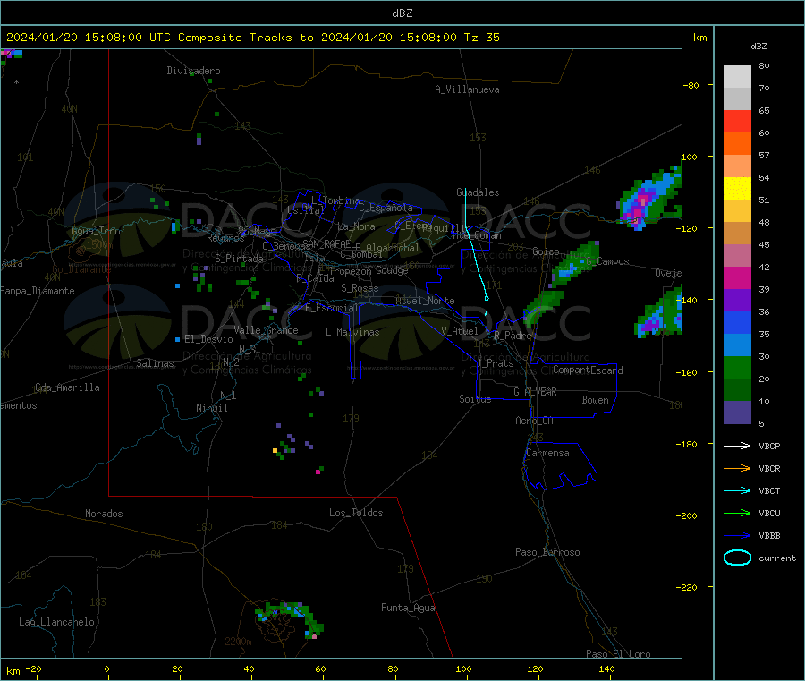Click the S_Rosas map label
805x681 pixels.
[360, 288]
